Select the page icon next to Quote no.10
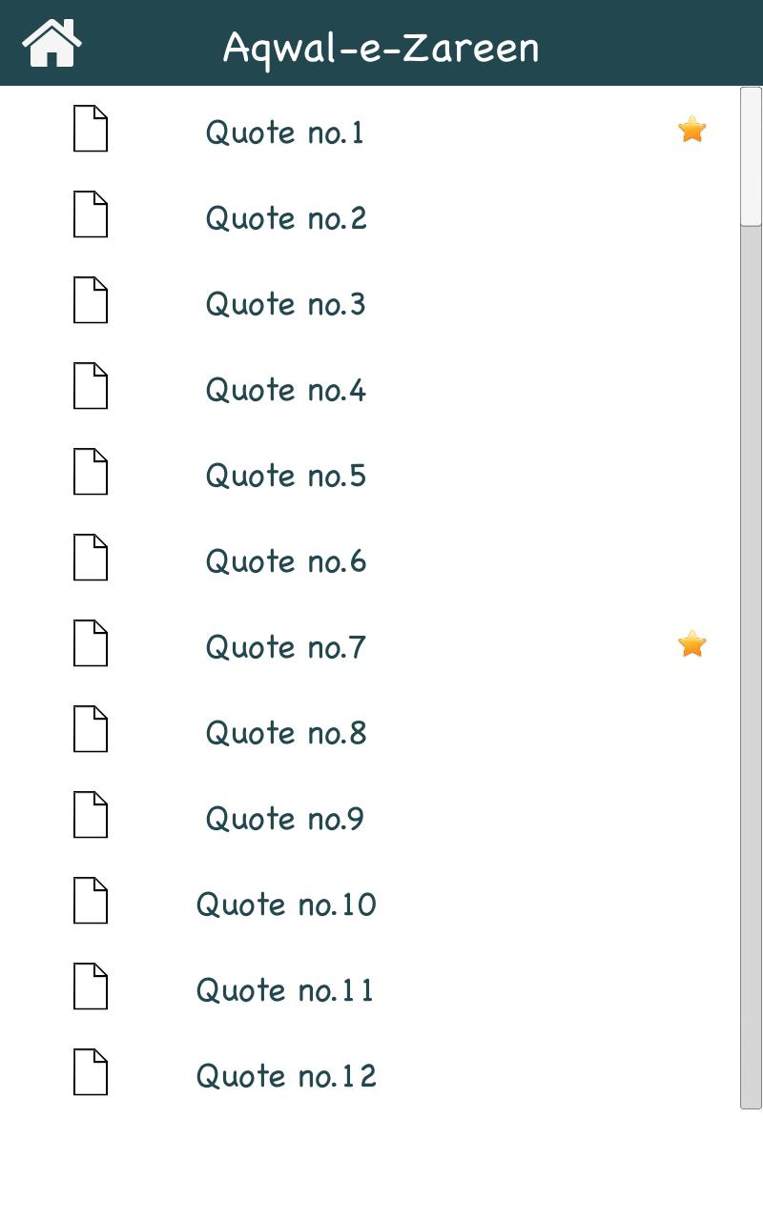Screen dimensions: 763x1220 91,901
